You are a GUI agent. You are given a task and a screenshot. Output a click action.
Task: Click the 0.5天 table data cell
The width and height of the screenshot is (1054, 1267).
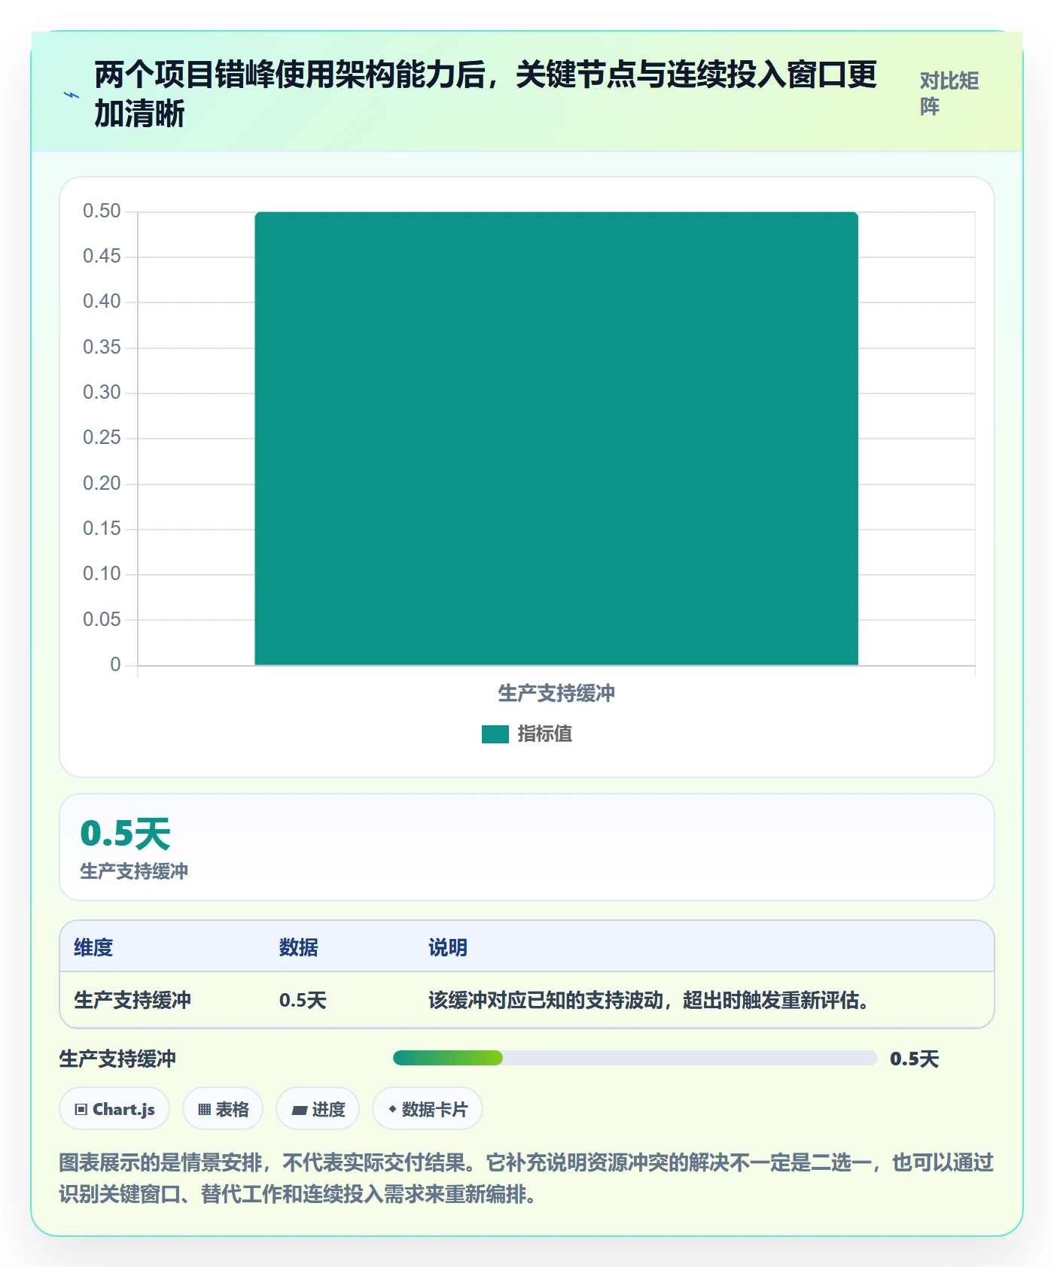click(303, 1000)
